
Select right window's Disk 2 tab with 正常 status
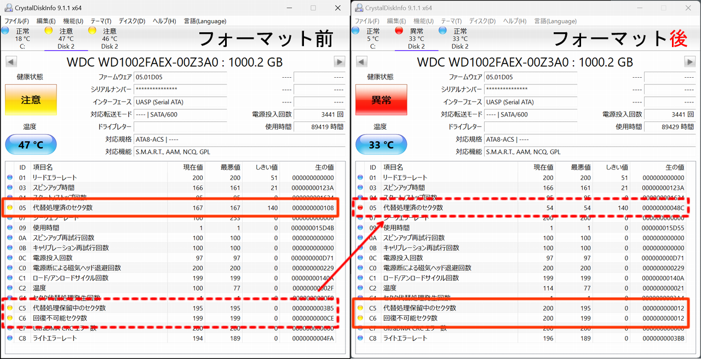(460, 38)
